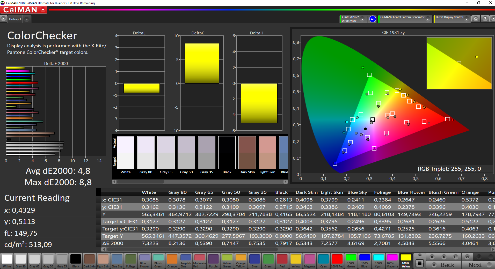Expand X-Rite i1Pro 2 meter dropdown
The image size is (495, 269).
[x=362, y=19]
